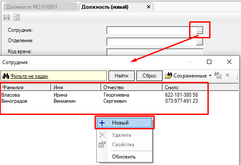
Task: Click the Удалить X icon in the menu
Action: click(102, 135)
